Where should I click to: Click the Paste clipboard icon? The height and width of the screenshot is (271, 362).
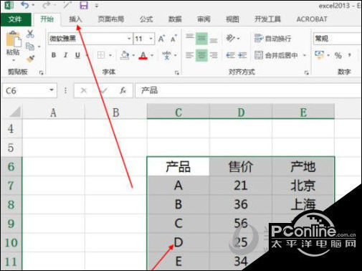(x=13, y=39)
